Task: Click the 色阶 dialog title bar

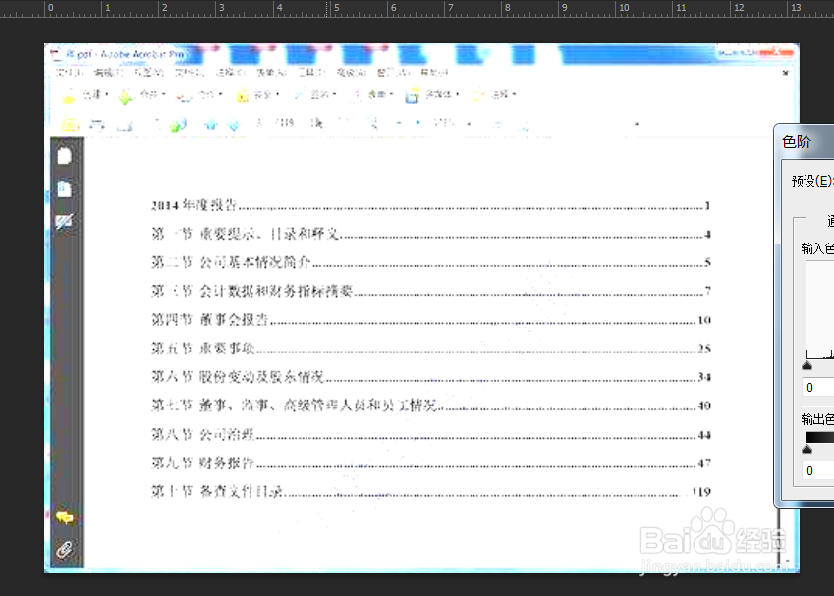Action: click(804, 141)
